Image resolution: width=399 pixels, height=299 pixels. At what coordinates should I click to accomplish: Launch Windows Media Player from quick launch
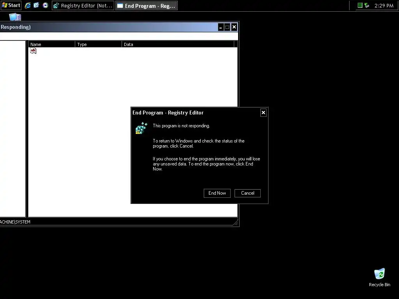45,5
